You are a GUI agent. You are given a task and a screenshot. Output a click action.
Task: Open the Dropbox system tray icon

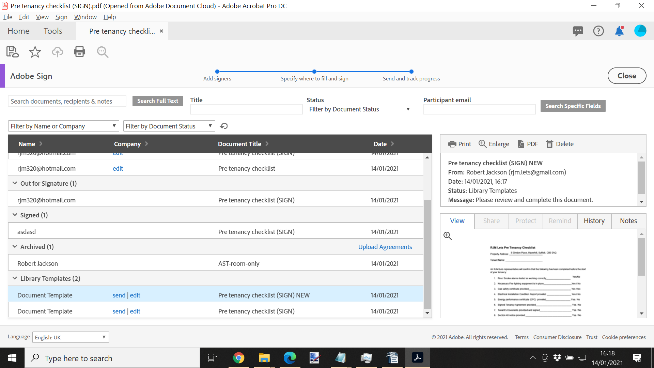click(557, 358)
